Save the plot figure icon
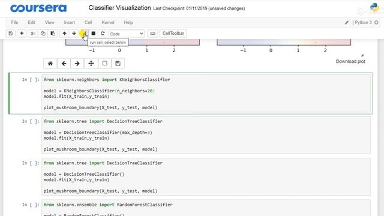This screenshot has width=384, height=216. [118, 64]
